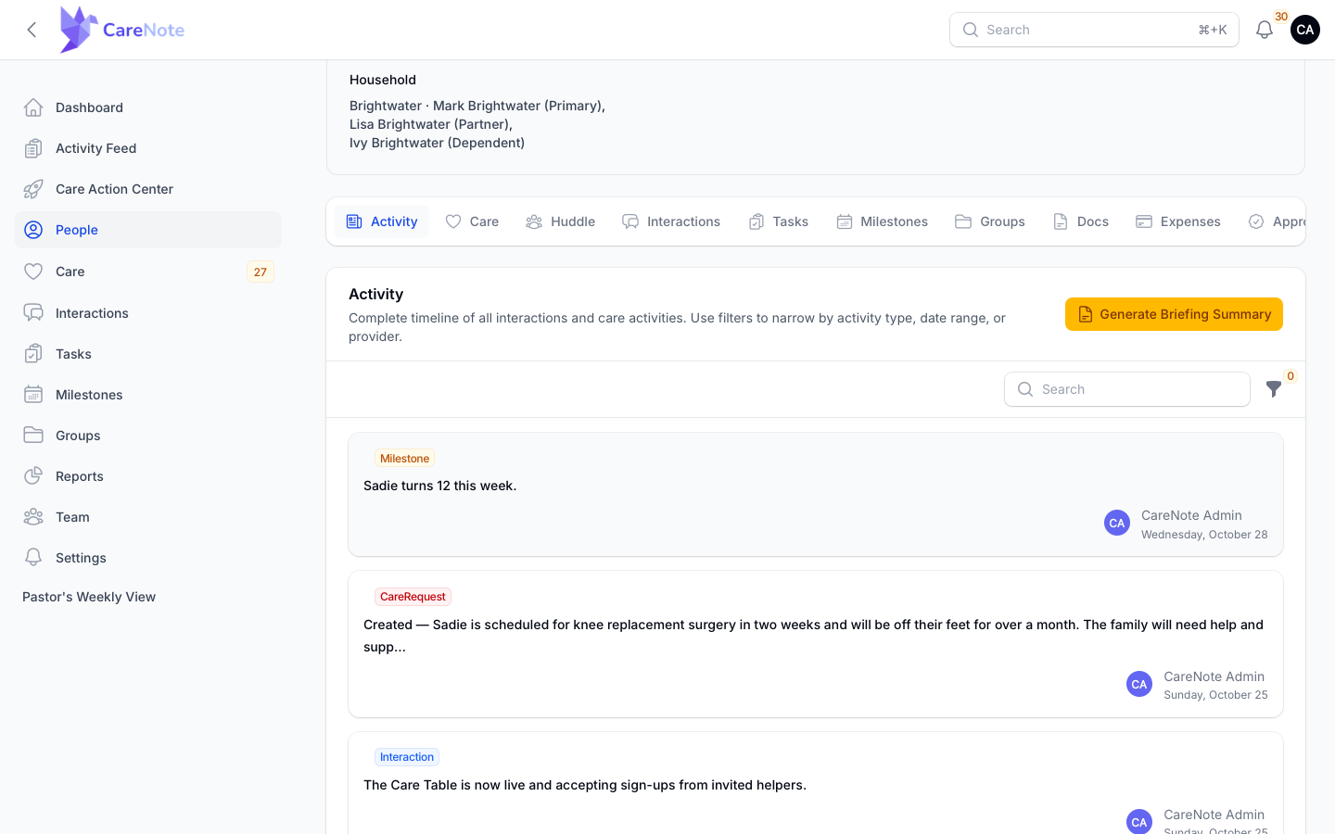The width and height of the screenshot is (1335, 834).
Task: Focus the Activity search field
Action: click(x=1127, y=389)
